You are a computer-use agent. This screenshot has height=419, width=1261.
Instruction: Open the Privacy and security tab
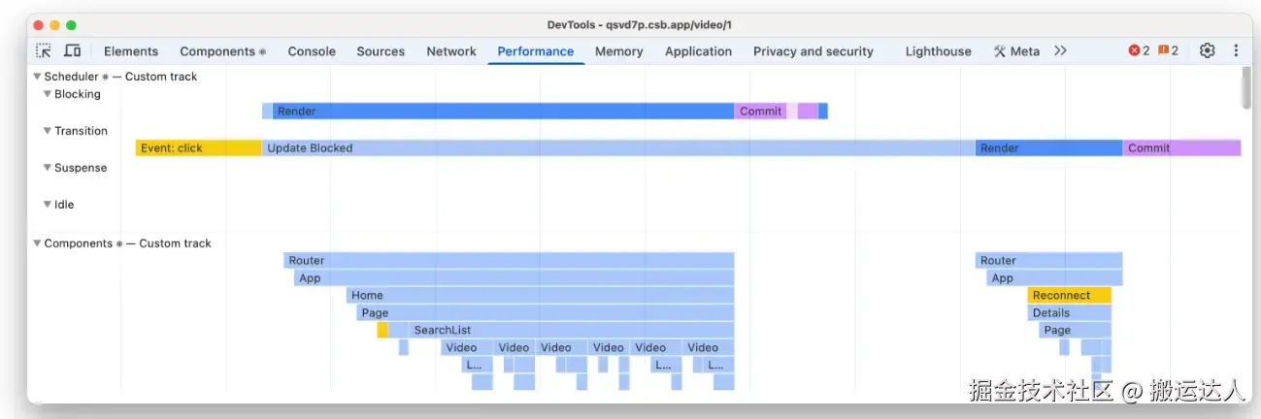(x=813, y=51)
